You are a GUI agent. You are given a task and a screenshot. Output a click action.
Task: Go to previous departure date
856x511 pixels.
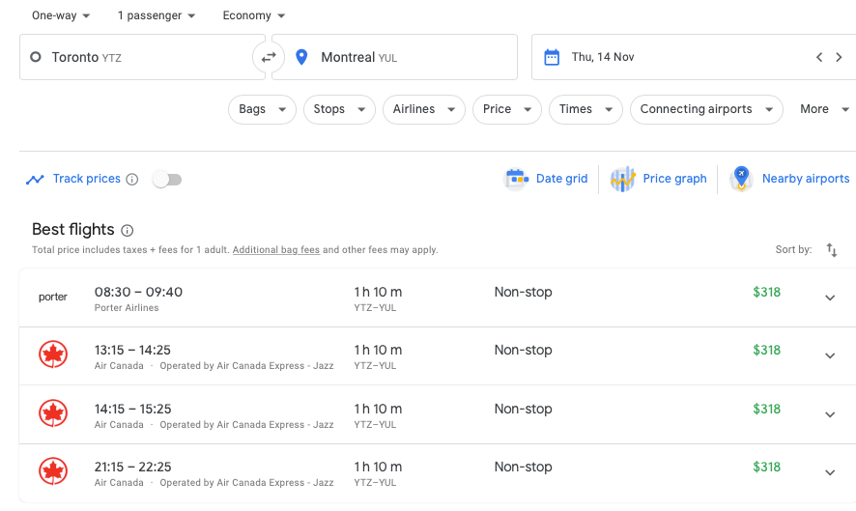pos(819,57)
